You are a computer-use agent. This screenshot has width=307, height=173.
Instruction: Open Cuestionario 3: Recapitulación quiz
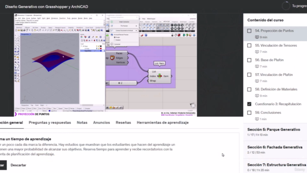(x=278, y=104)
